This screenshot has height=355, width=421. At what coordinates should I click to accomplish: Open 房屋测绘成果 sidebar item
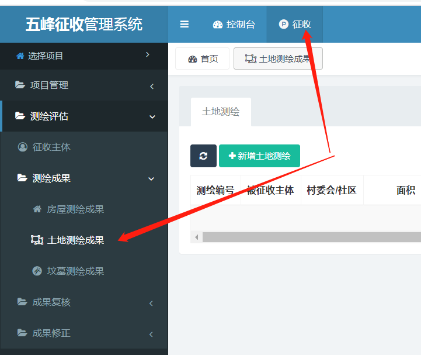(x=83, y=209)
